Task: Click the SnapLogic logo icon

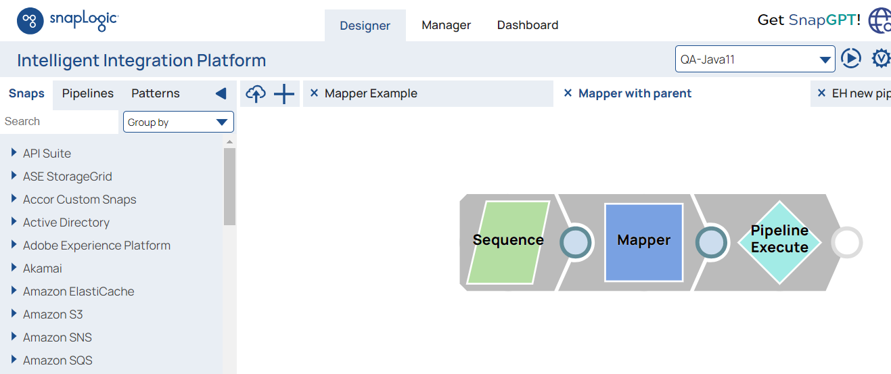Action: pyautogui.click(x=30, y=21)
